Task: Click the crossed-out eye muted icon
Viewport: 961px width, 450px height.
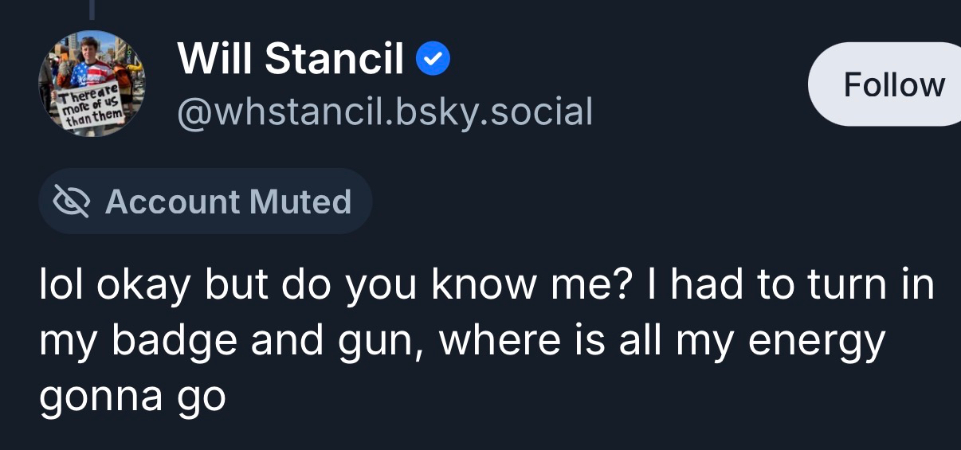Action: point(71,202)
